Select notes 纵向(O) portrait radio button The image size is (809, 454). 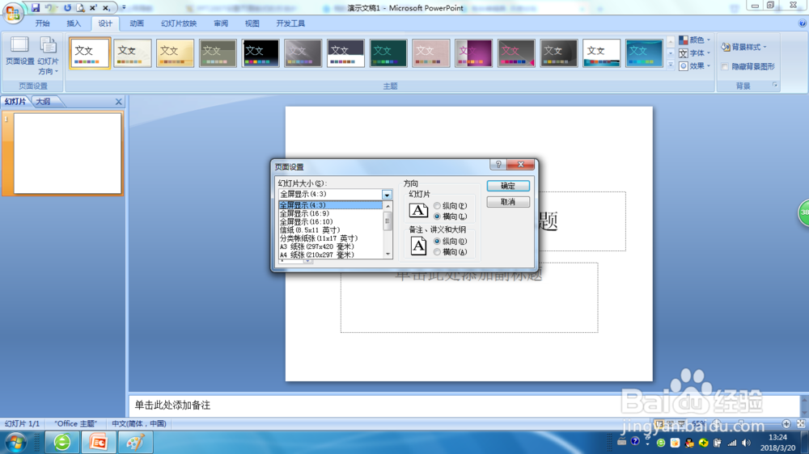(437, 242)
